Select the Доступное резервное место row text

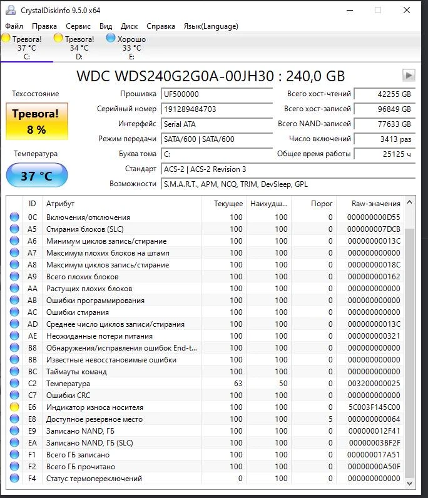(94, 419)
